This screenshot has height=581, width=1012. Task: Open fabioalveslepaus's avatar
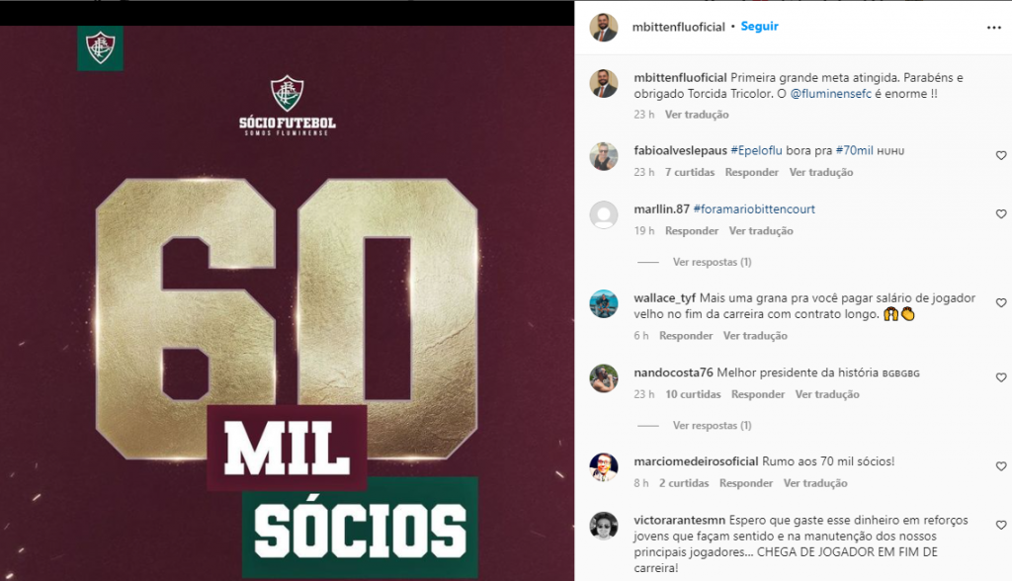tap(604, 156)
